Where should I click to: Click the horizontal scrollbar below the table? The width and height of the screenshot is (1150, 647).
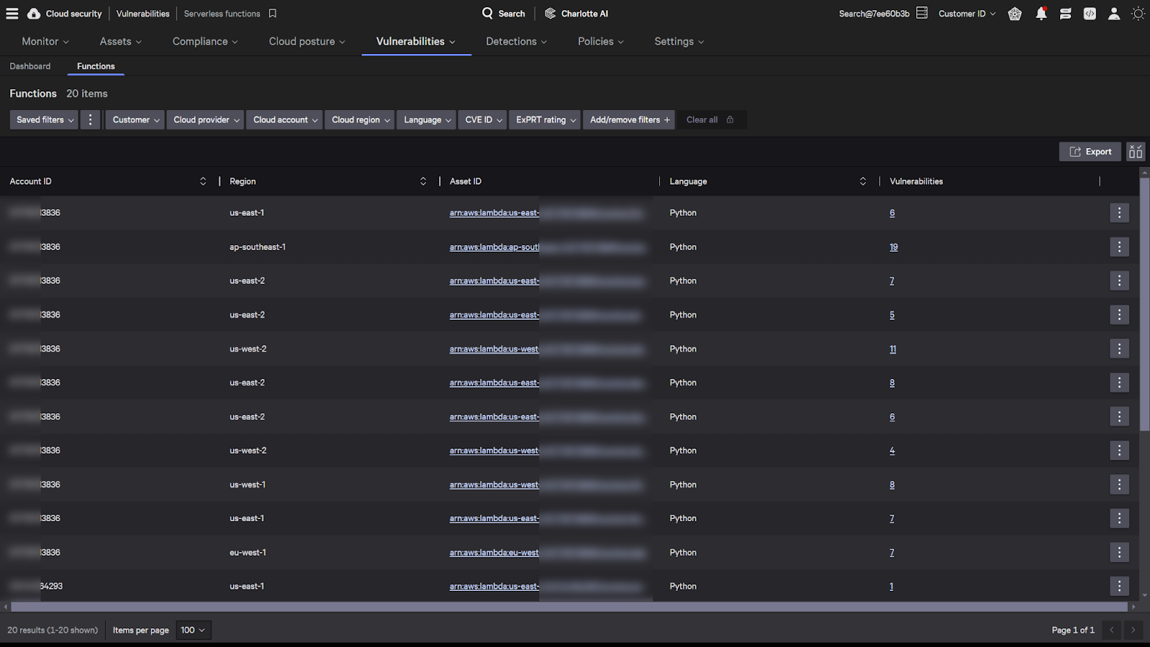(x=568, y=607)
